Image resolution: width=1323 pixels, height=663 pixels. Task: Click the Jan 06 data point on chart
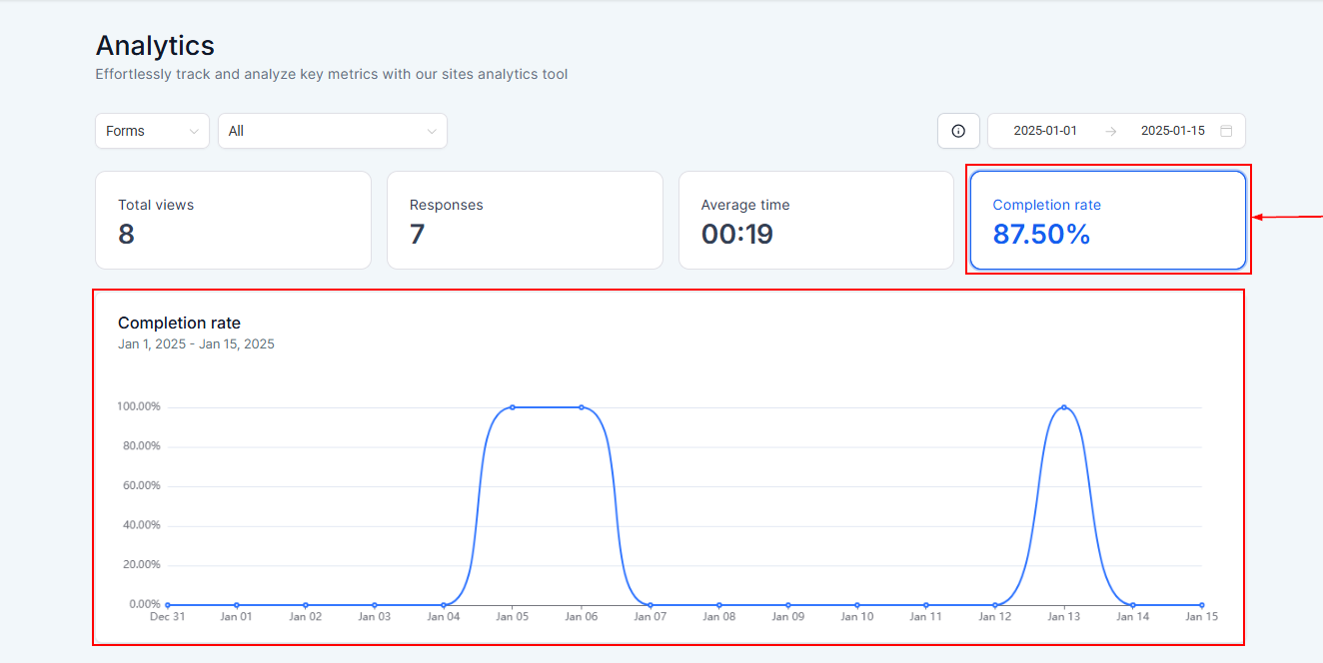(582, 407)
